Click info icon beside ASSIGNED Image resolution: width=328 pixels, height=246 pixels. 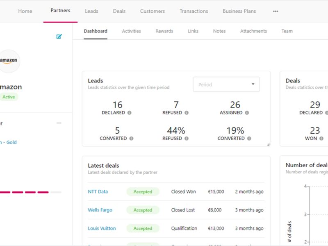(x=247, y=113)
